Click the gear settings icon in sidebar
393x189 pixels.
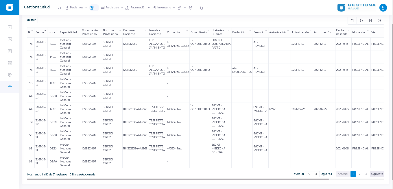click(10, 75)
